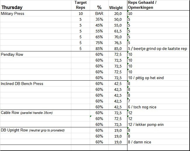Select the "Target Reps" column header
190x151 pixels.
(80, 5)
